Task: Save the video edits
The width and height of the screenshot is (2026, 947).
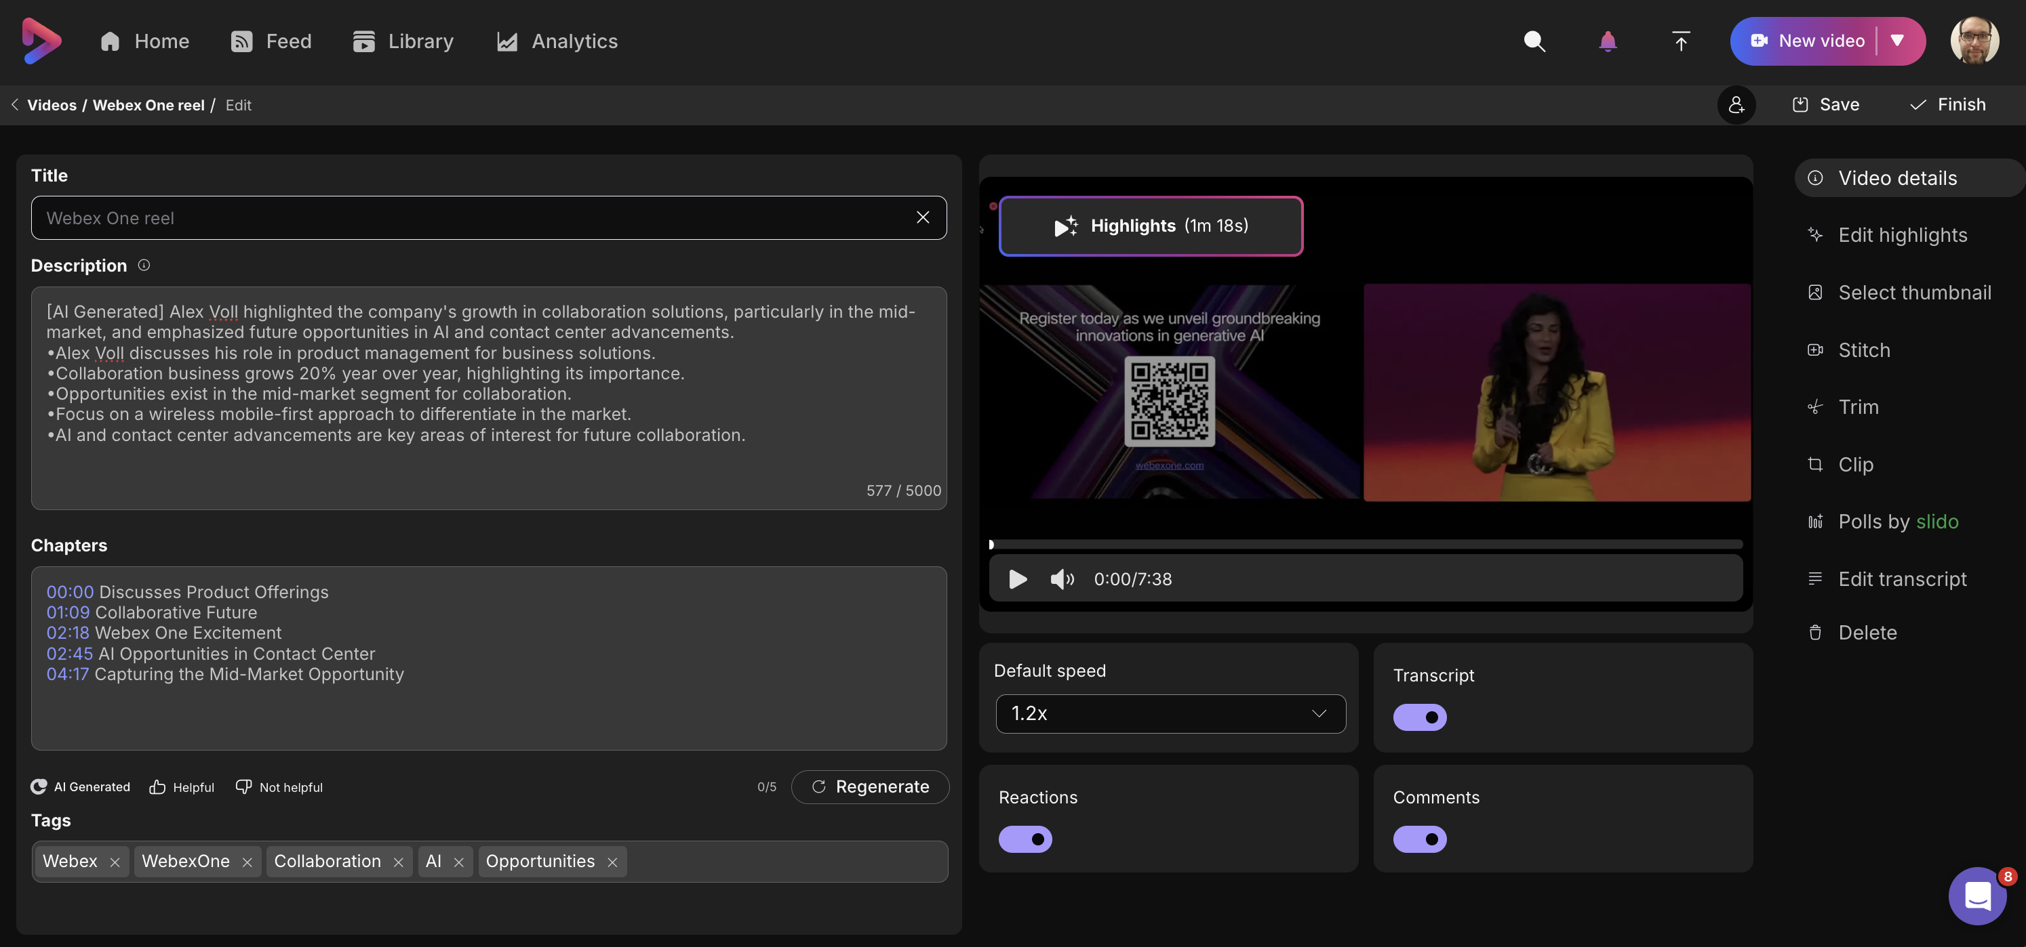Action: tap(1825, 104)
